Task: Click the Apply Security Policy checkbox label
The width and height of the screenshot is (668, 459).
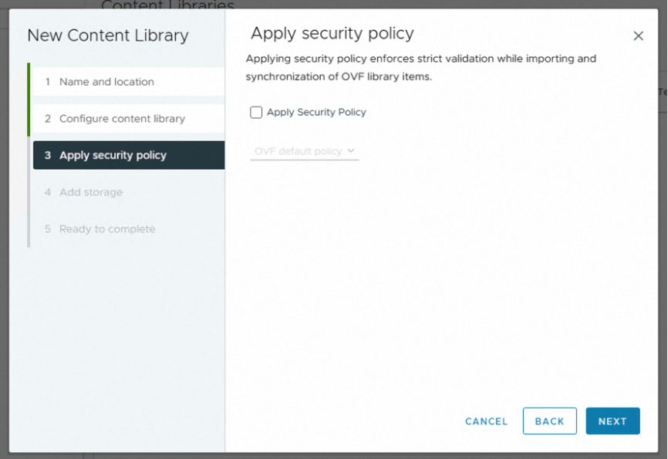Action: [x=316, y=113]
